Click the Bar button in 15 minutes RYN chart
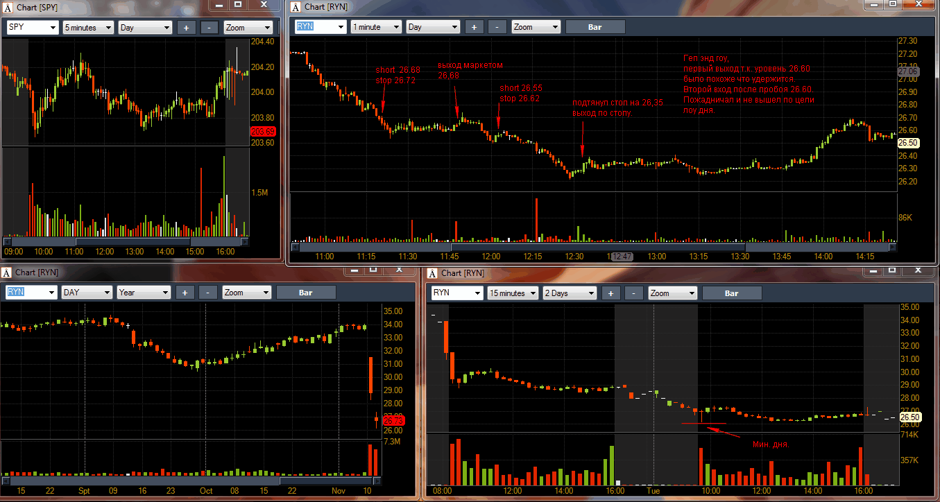The width and height of the screenshot is (940, 502). [732, 293]
